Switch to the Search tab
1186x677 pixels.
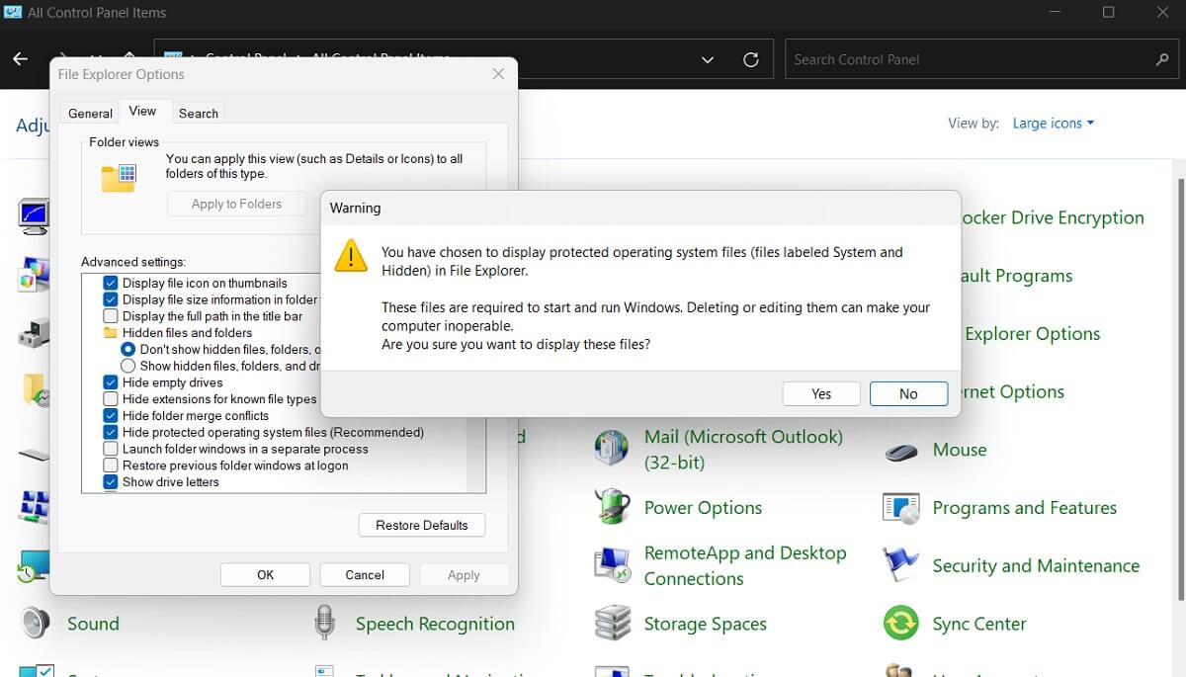[x=198, y=112]
